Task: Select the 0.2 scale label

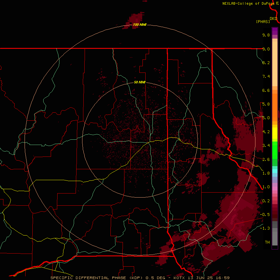Action: (x=266, y=201)
